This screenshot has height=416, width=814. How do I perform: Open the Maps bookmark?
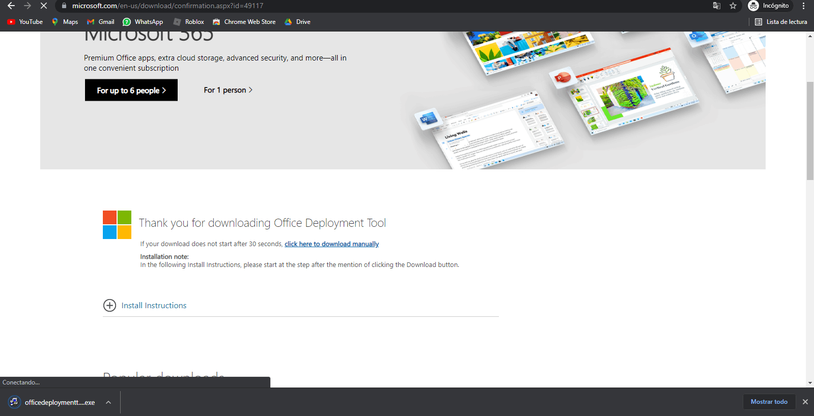[65, 22]
